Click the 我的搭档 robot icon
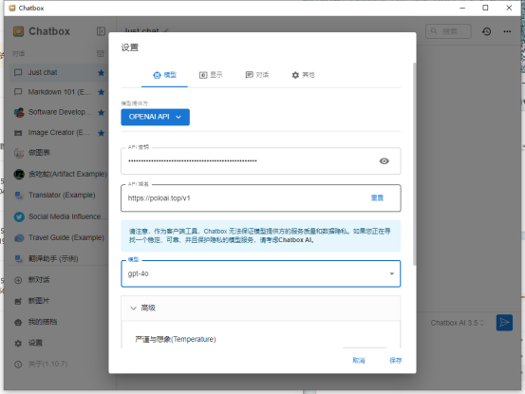 click(x=18, y=323)
